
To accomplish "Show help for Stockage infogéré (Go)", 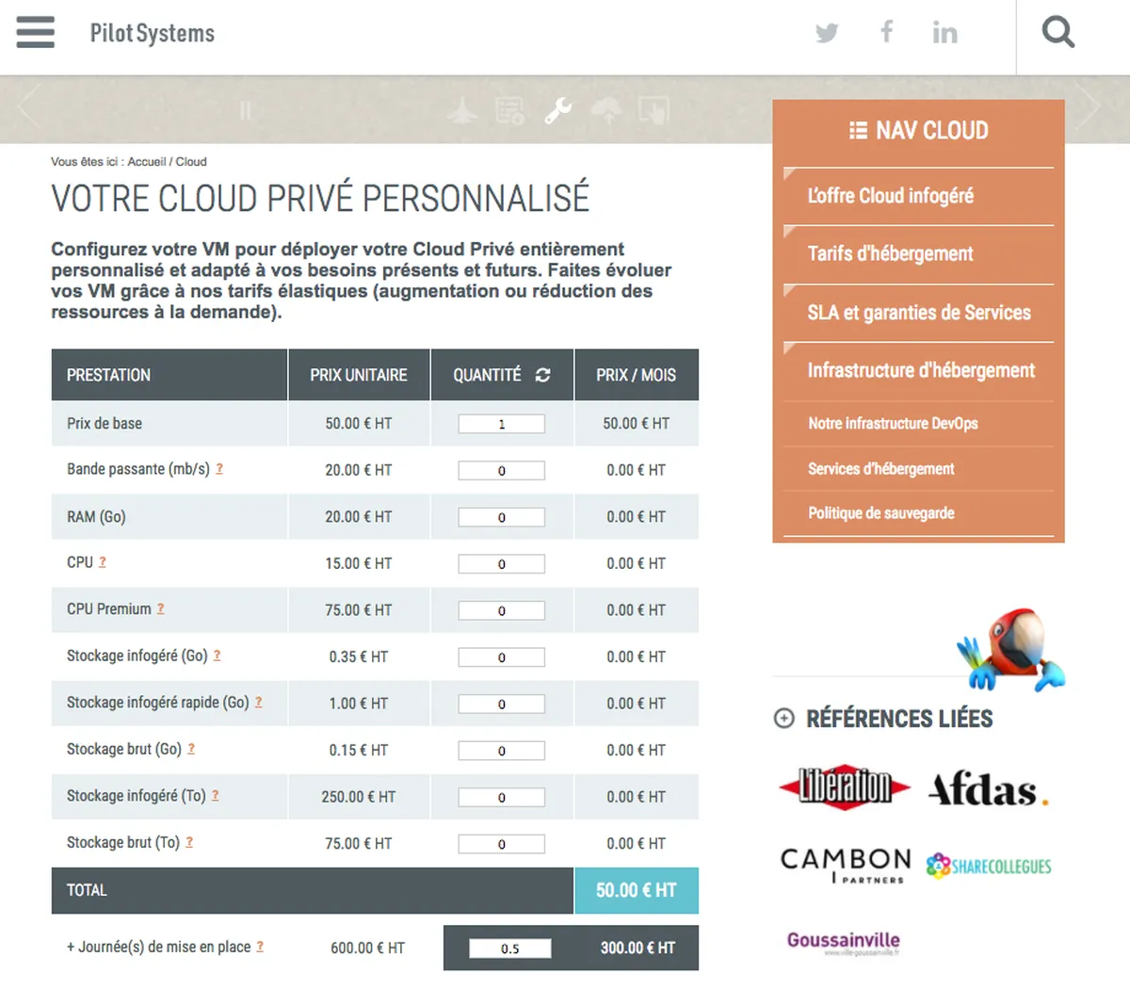I will coord(218,655).
